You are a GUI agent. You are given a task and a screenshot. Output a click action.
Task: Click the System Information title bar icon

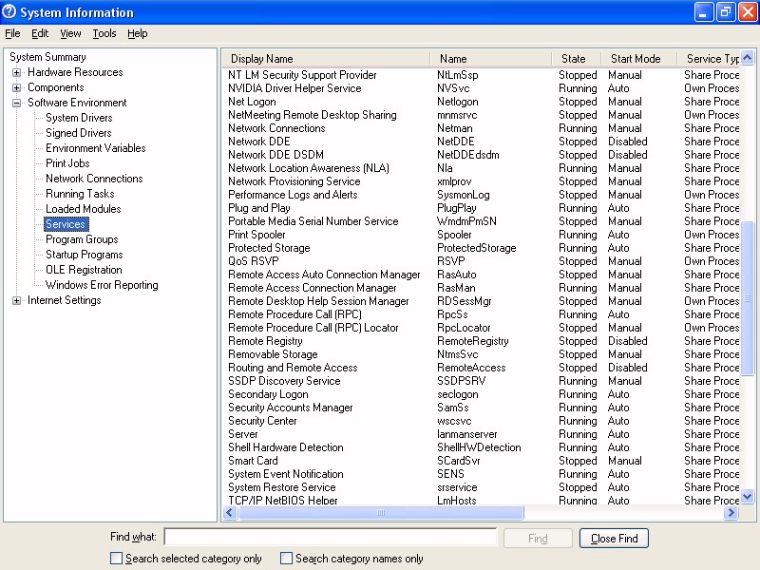coord(10,12)
